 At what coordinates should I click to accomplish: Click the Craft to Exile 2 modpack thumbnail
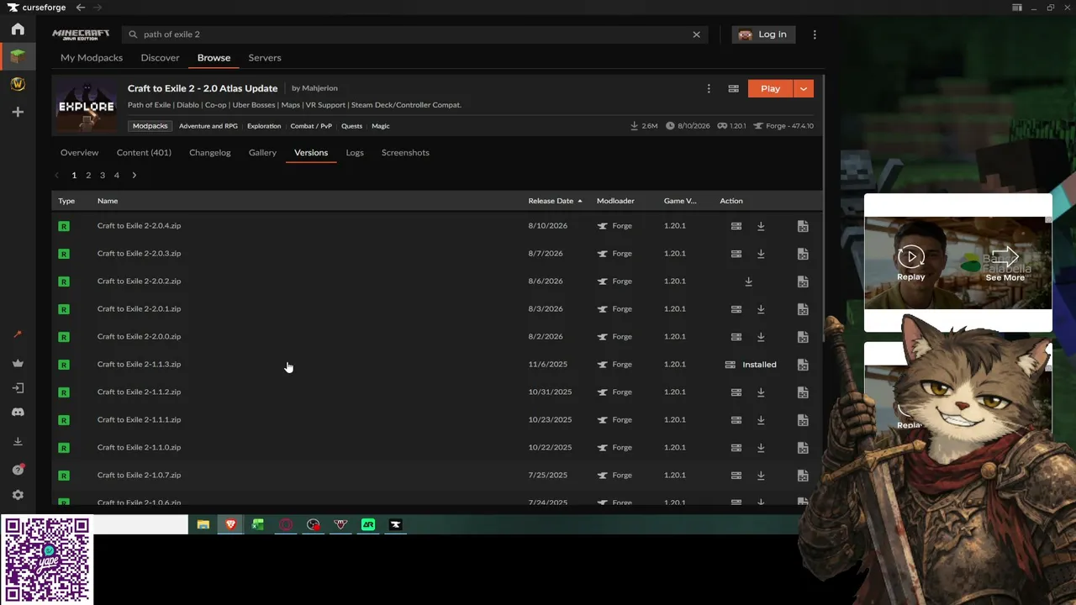pos(86,105)
